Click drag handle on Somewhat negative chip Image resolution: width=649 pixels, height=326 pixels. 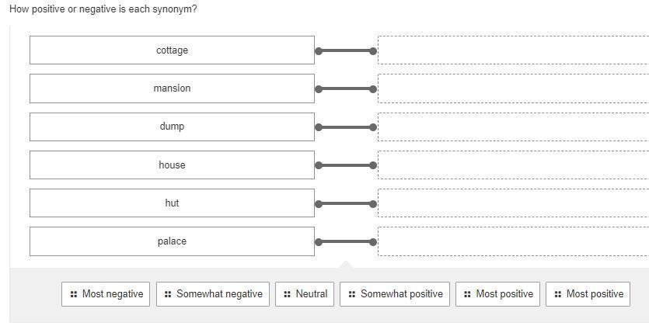coord(168,294)
